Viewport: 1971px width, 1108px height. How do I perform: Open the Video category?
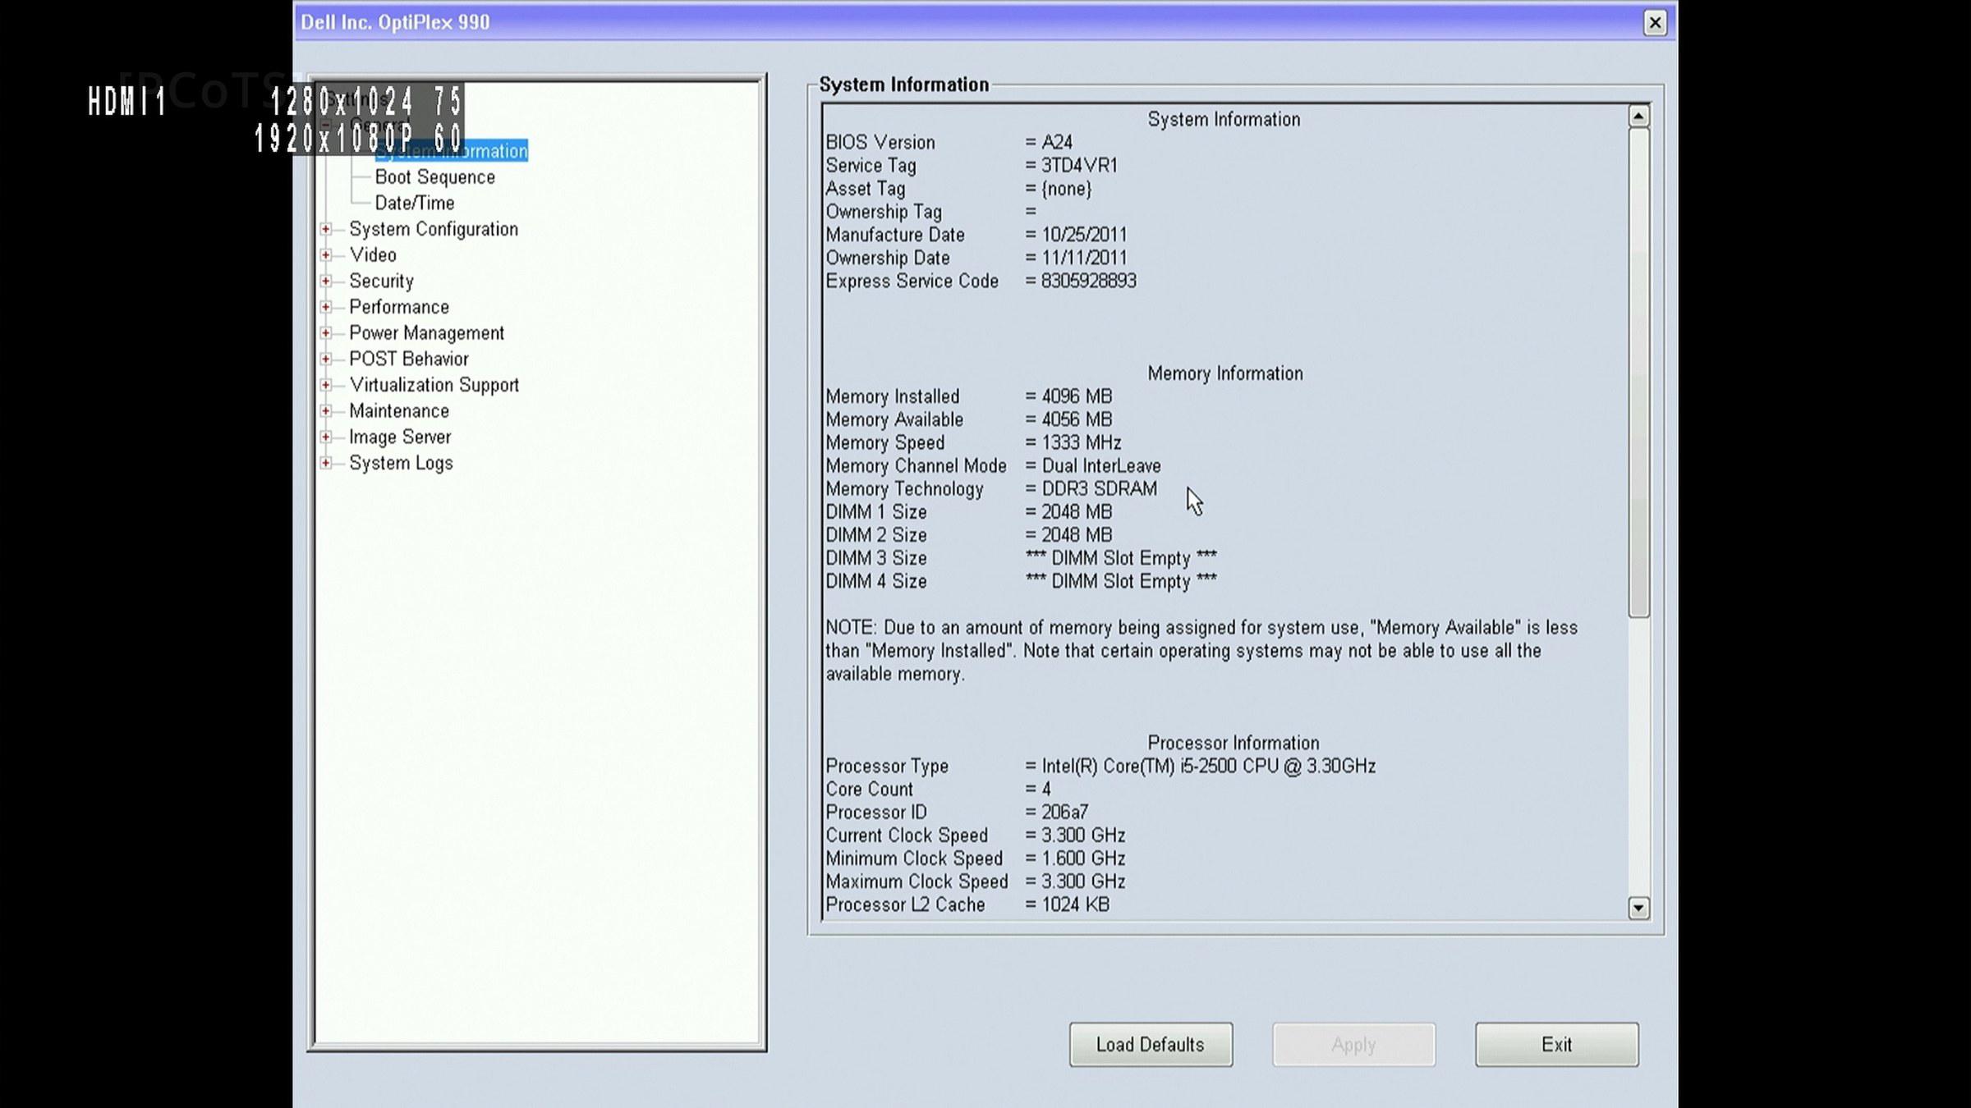373,255
